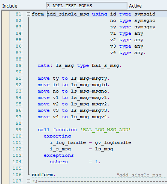This screenshot has height=184, width=167.
Task: Click 'add_single_msg' in the form declaration
Action: click(x=68, y=14)
